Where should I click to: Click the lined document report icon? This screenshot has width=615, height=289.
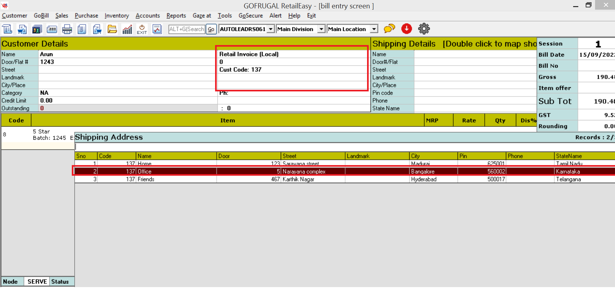82,29
